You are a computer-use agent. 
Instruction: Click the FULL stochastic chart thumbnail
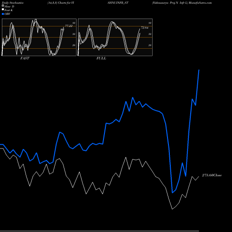point(115,37)
